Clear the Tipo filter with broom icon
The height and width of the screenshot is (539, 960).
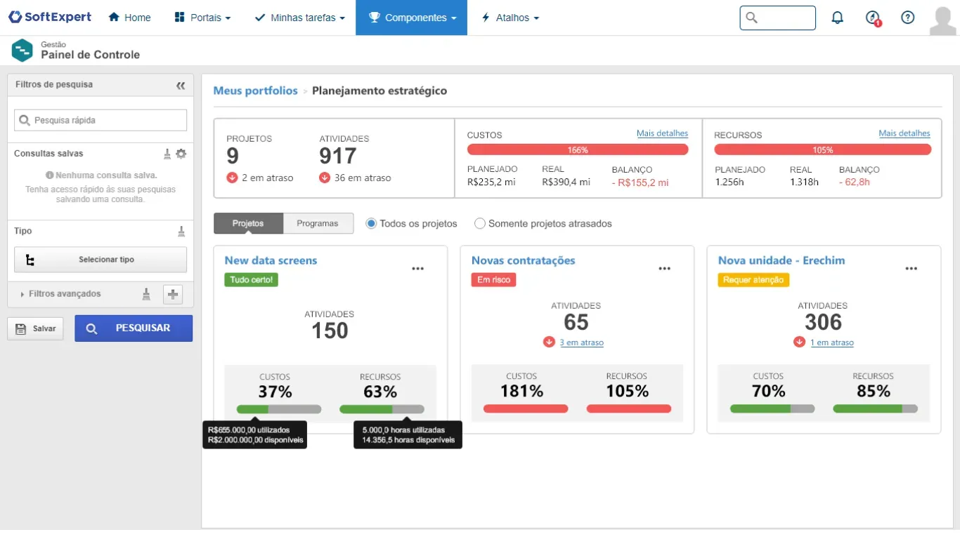pyautogui.click(x=181, y=231)
